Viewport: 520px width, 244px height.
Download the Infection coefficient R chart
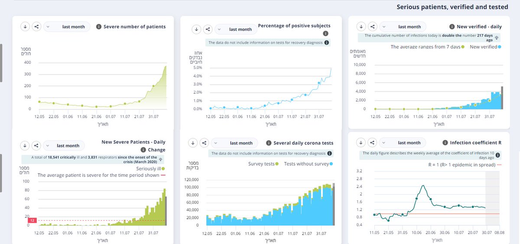tap(361, 143)
